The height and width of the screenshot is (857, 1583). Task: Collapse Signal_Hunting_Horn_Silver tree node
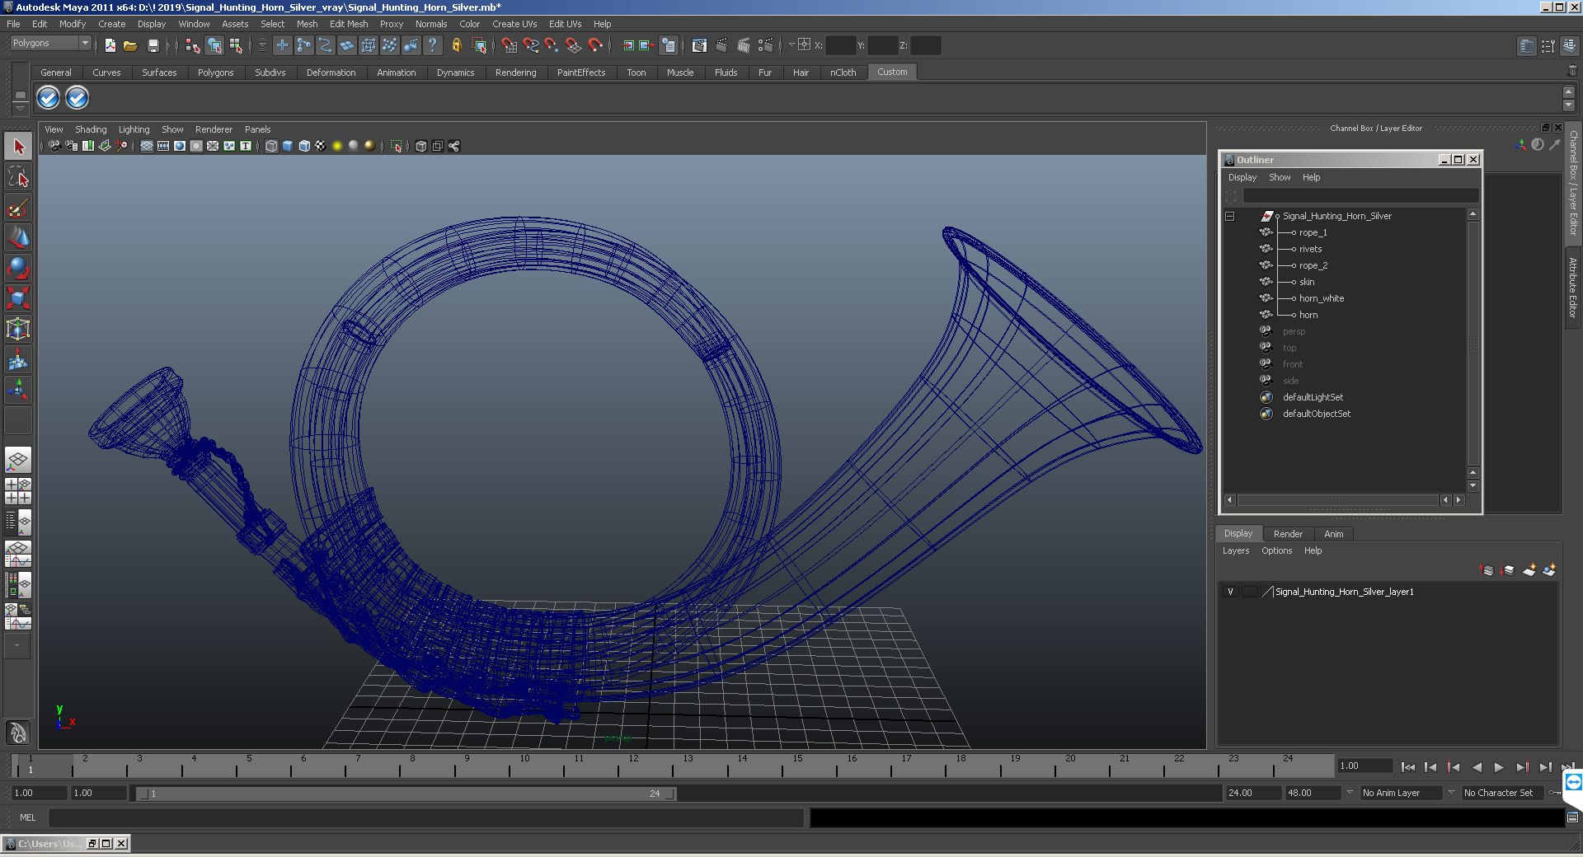click(x=1229, y=216)
